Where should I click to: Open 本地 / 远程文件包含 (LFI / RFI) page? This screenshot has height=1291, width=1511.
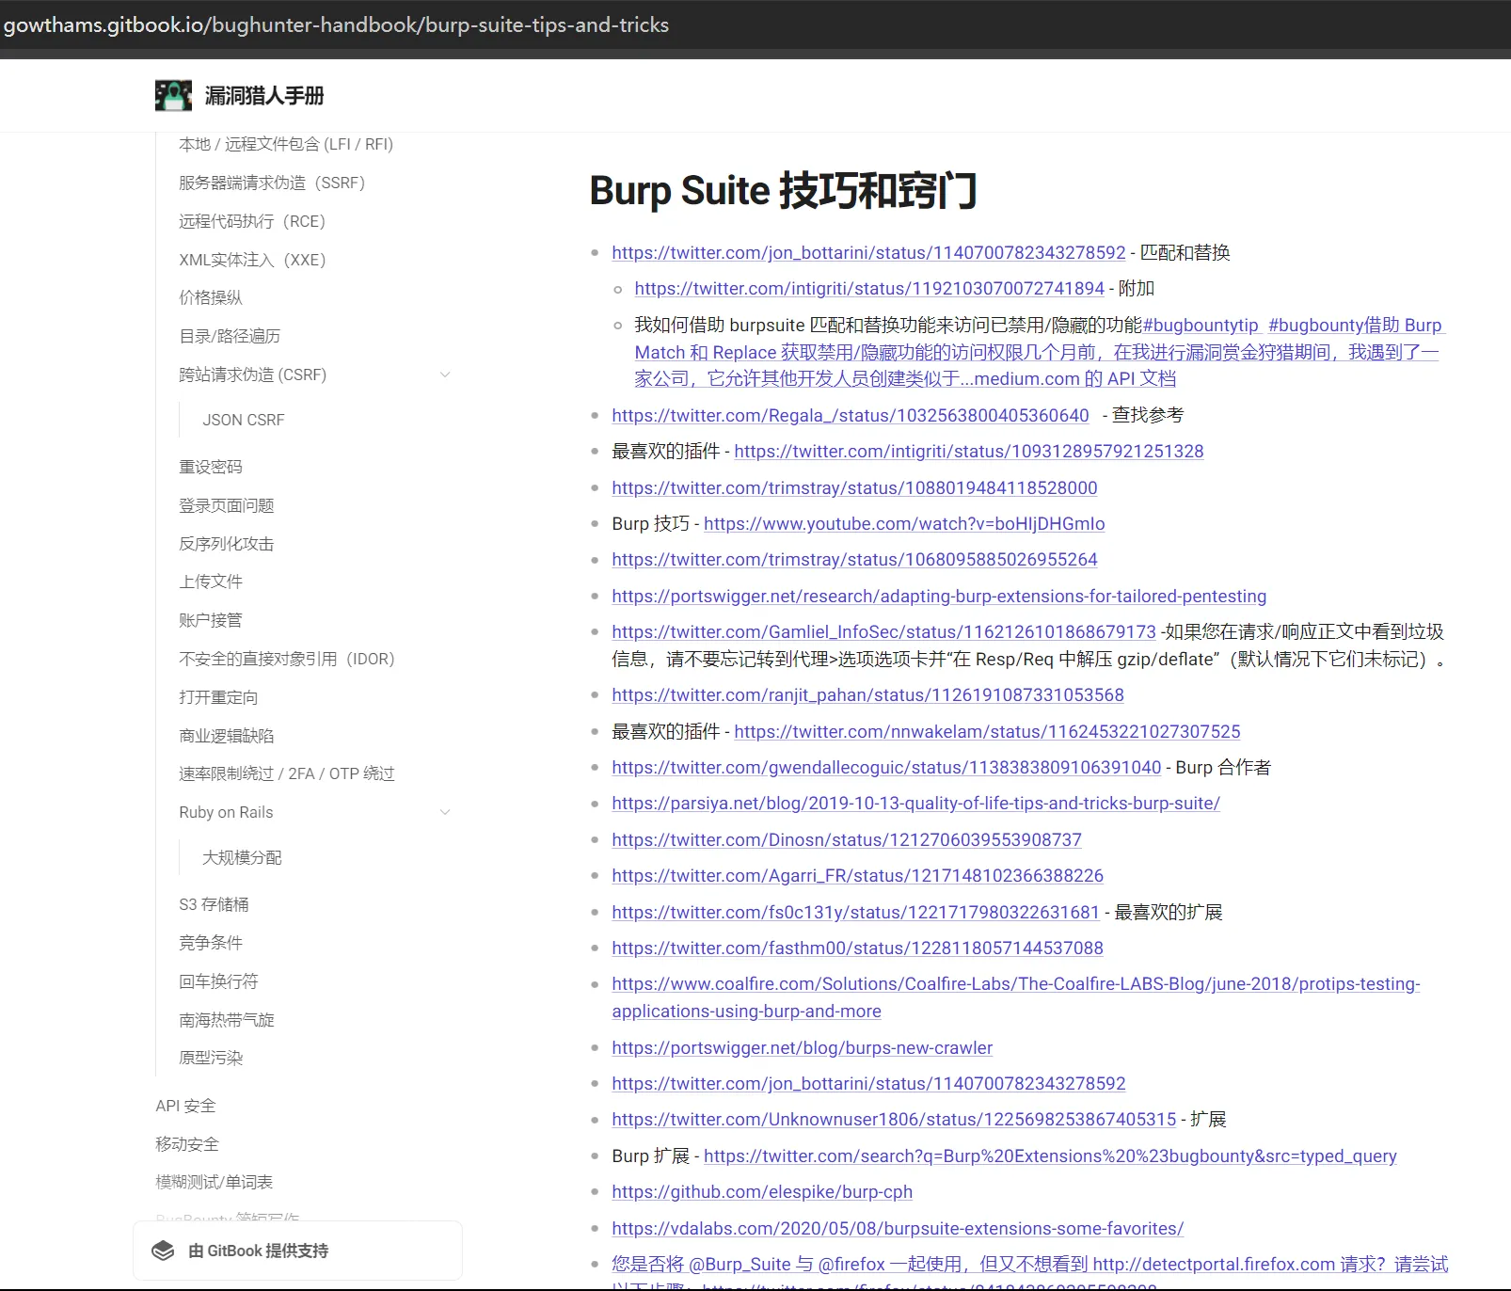point(286,144)
